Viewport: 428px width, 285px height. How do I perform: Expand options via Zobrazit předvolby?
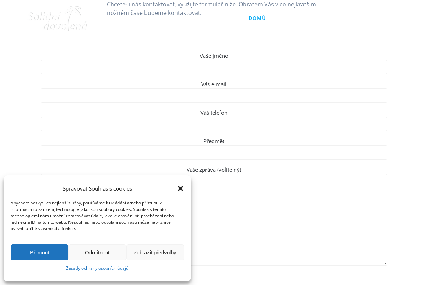coord(155,252)
